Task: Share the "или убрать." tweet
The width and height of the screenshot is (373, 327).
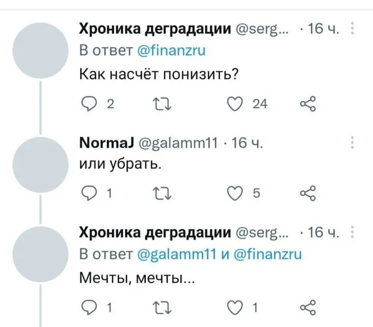Action: pyautogui.click(x=307, y=193)
